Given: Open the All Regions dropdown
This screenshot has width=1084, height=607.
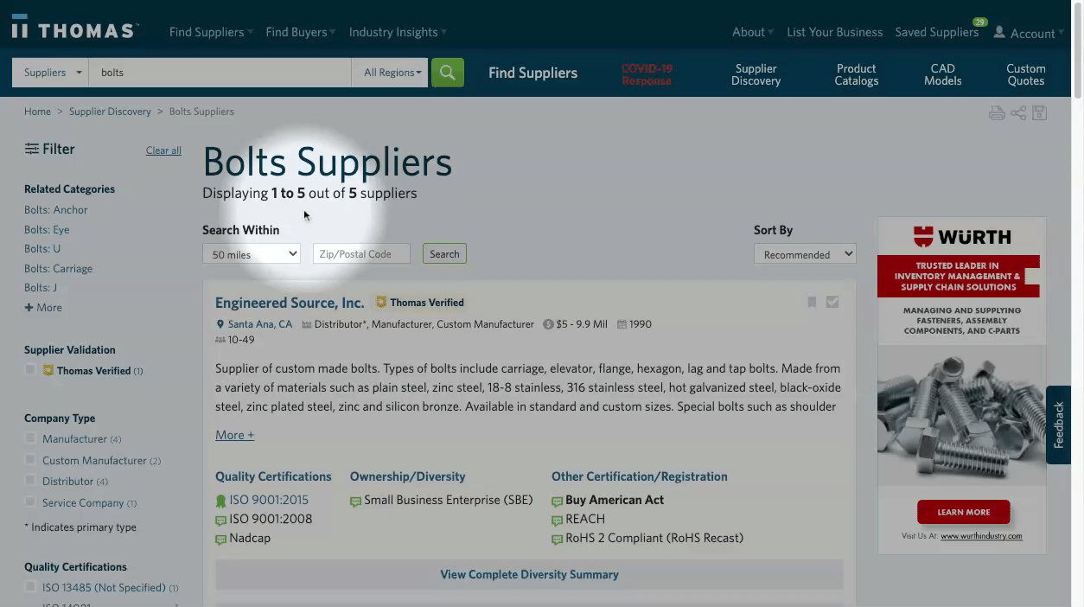Looking at the screenshot, I should pyautogui.click(x=391, y=73).
